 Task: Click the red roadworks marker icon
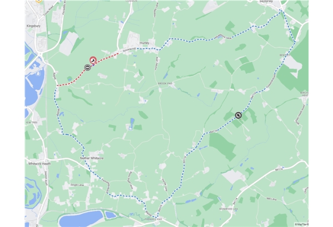(x=93, y=60)
